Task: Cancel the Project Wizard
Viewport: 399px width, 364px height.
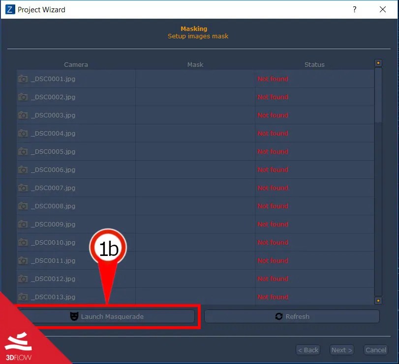Action: pos(375,350)
